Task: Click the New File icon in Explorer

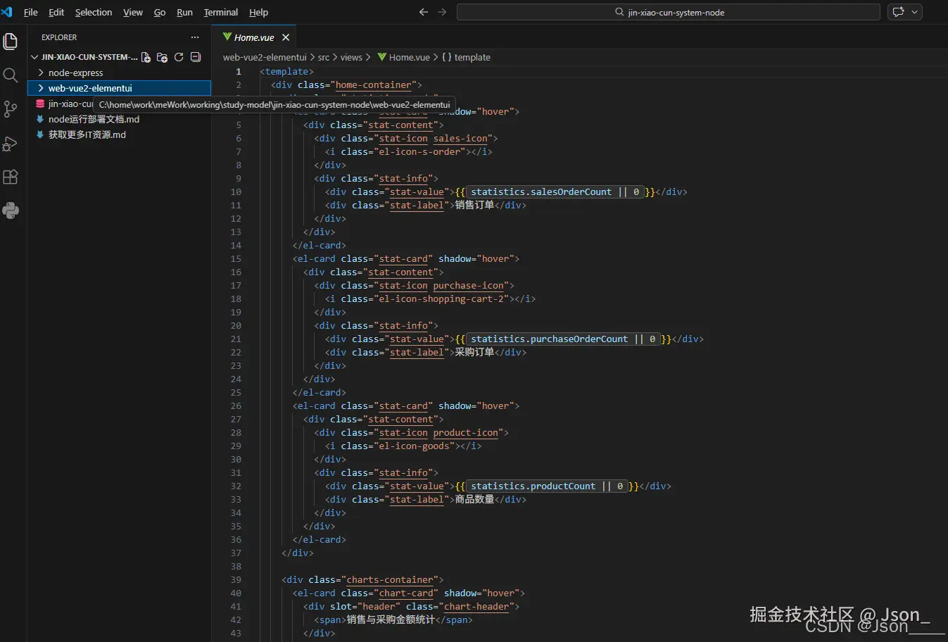Action: pyautogui.click(x=146, y=58)
